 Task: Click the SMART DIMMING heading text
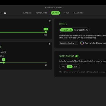(x=67, y=56)
